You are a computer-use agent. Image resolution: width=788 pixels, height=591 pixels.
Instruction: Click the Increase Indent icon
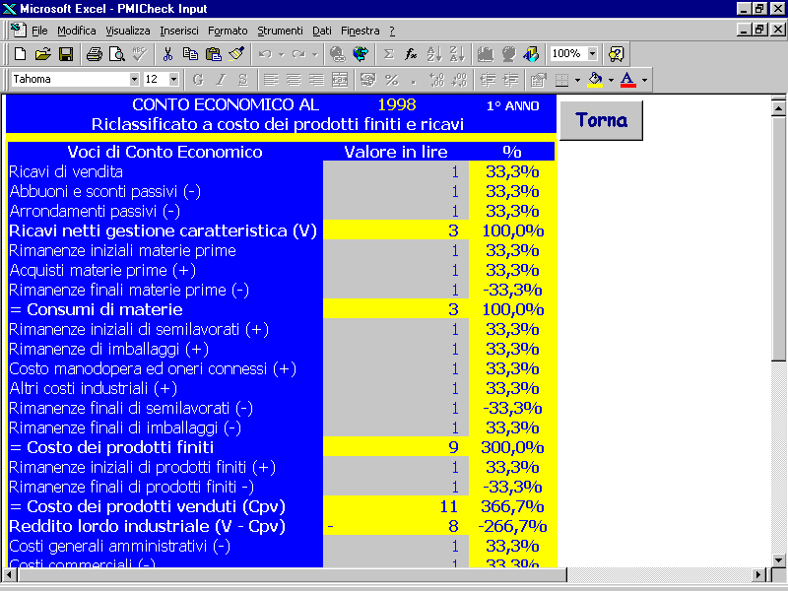pyautogui.click(x=510, y=80)
